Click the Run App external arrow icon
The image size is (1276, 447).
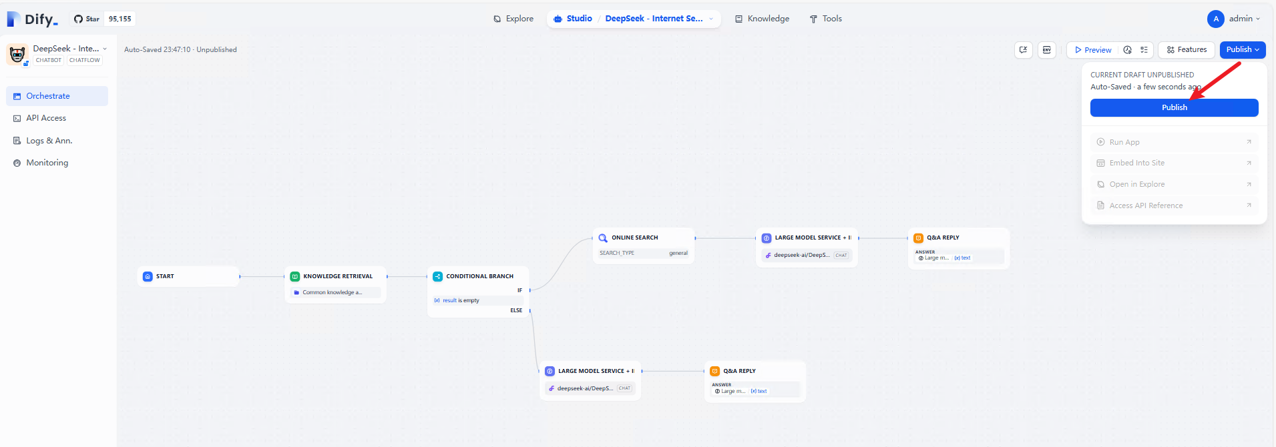click(1249, 141)
